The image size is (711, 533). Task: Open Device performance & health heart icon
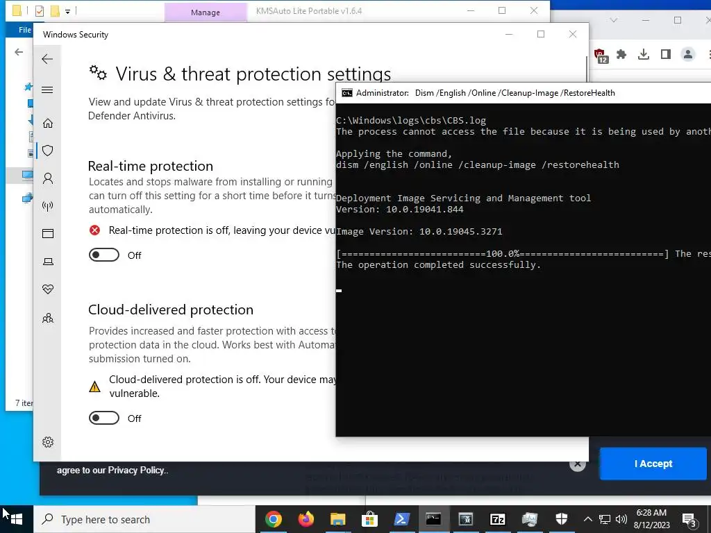click(x=48, y=289)
